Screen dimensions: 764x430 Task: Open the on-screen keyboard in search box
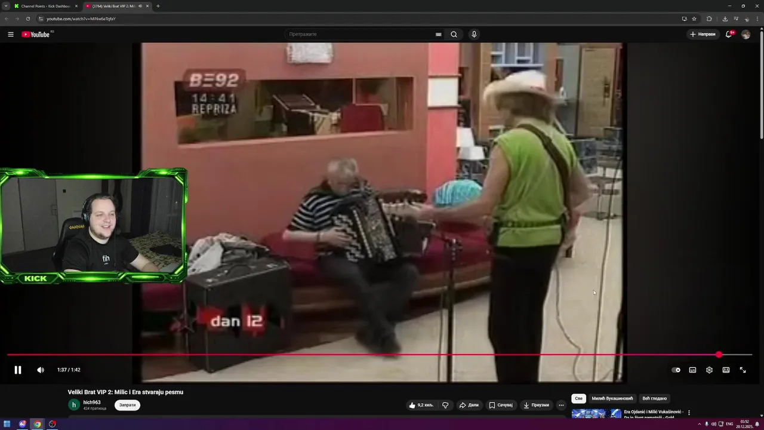tap(438, 34)
